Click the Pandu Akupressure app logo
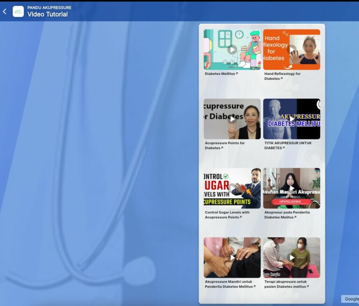The image size is (359, 306). pyautogui.click(x=18, y=11)
